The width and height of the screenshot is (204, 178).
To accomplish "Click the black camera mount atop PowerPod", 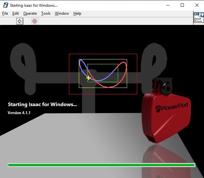I will point(163,87).
